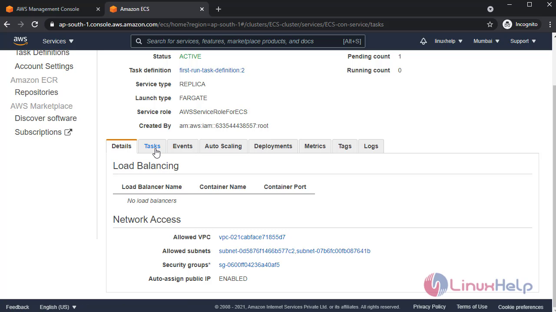This screenshot has width=556, height=312.
Task: Open the linuxhelp account dropdown
Action: point(449,41)
